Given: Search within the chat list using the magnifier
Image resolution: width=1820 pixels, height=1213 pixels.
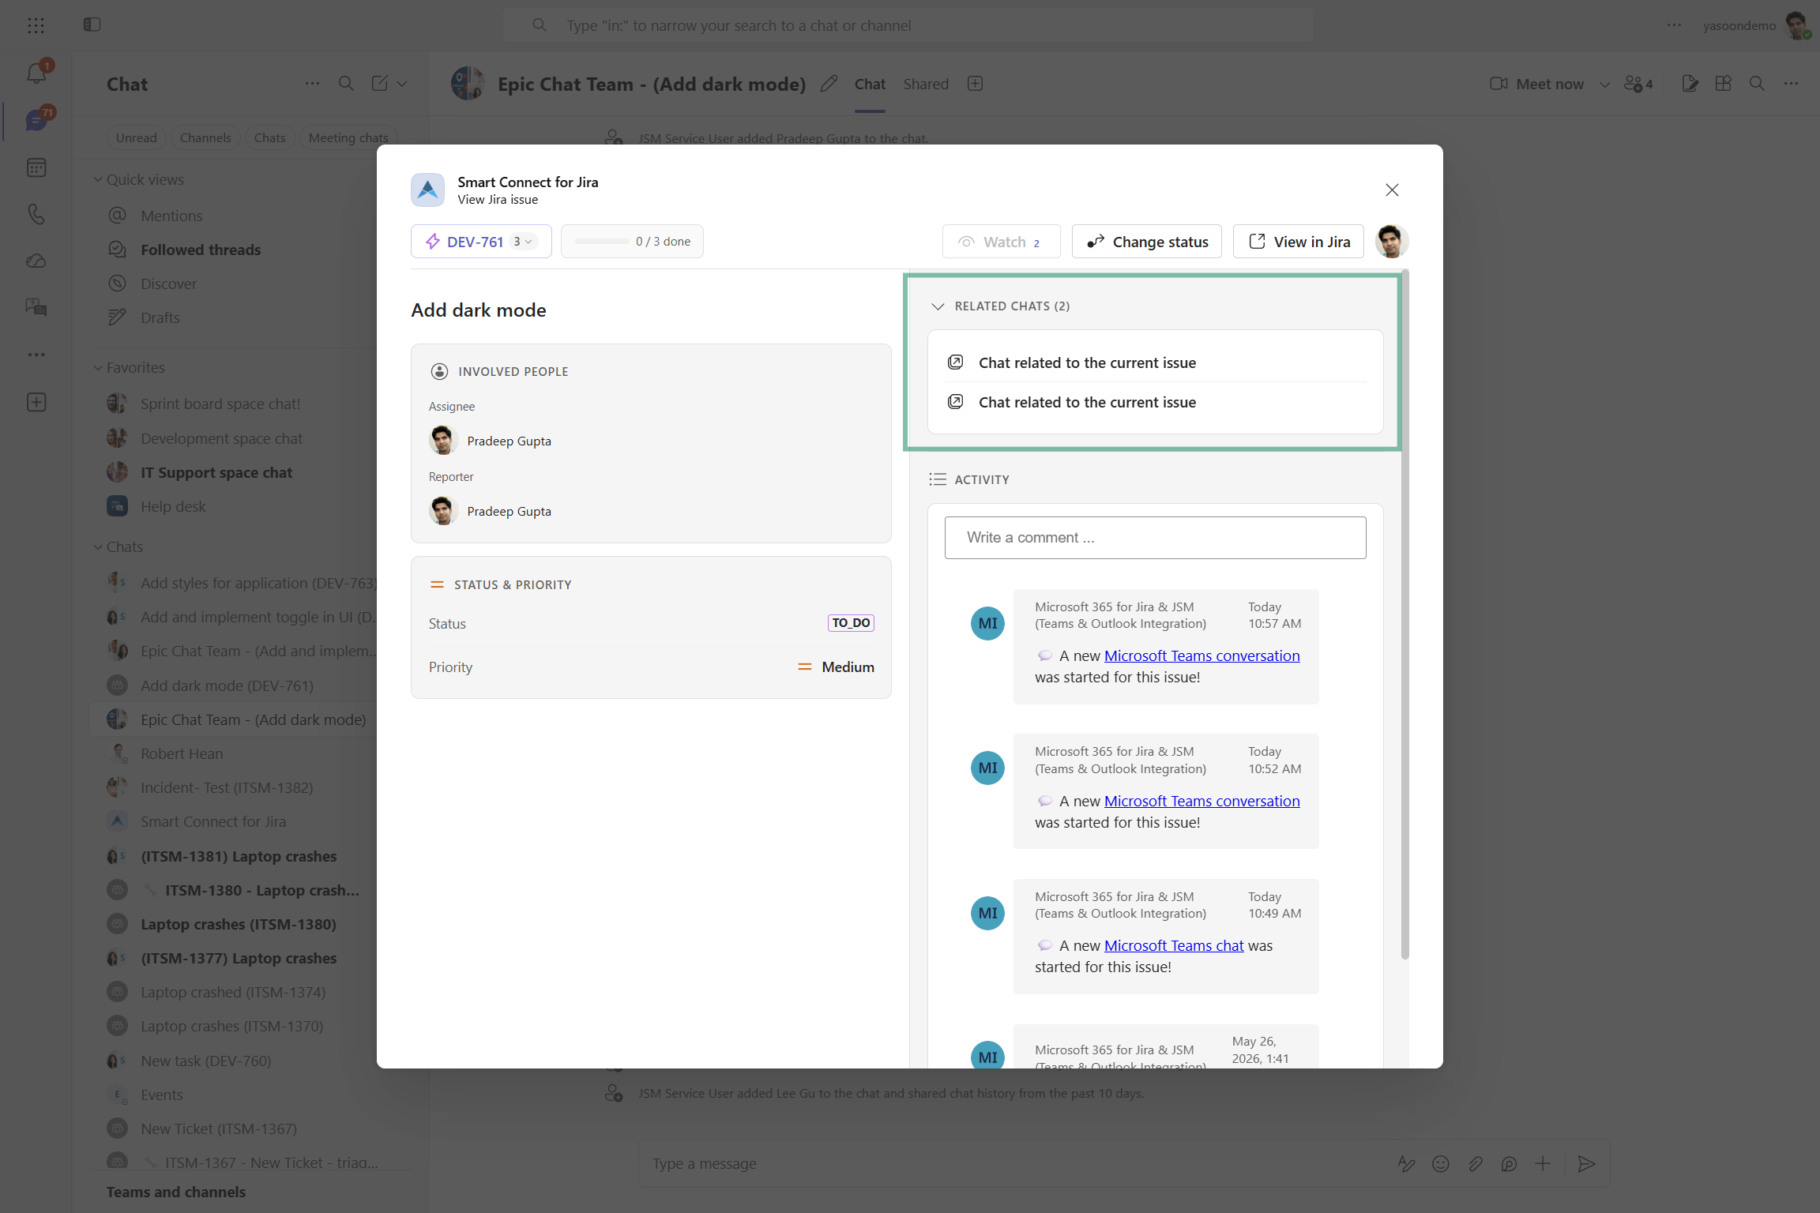Looking at the screenshot, I should (346, 84).
